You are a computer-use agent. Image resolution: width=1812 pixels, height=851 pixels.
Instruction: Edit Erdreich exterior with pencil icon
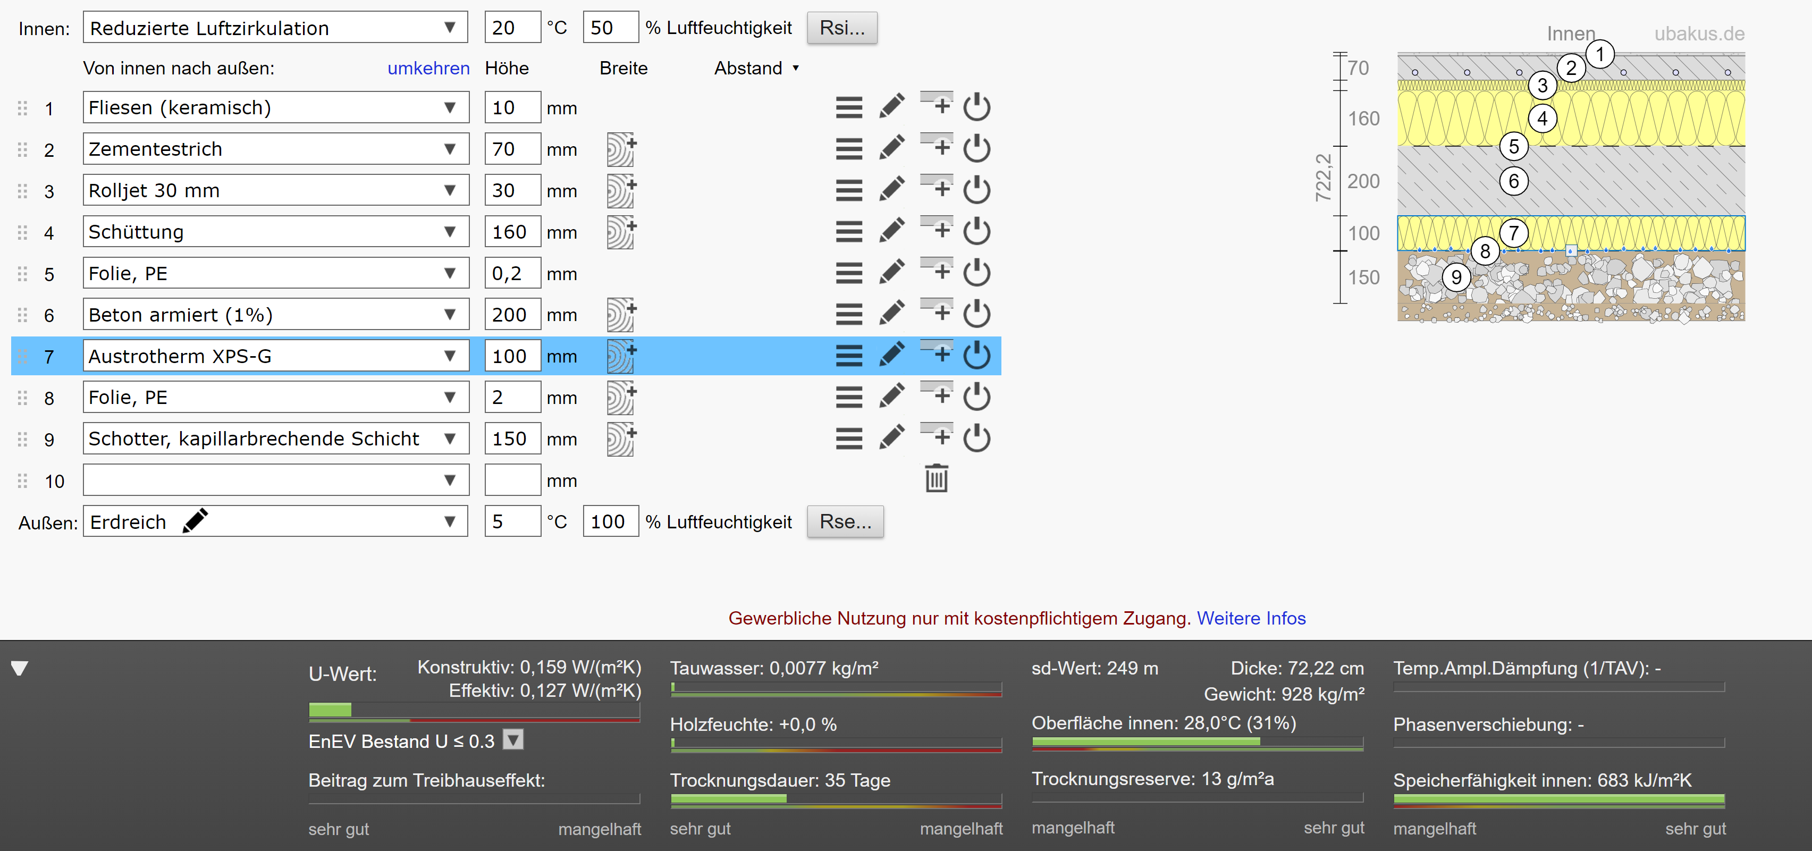click(x=195, y=521)
